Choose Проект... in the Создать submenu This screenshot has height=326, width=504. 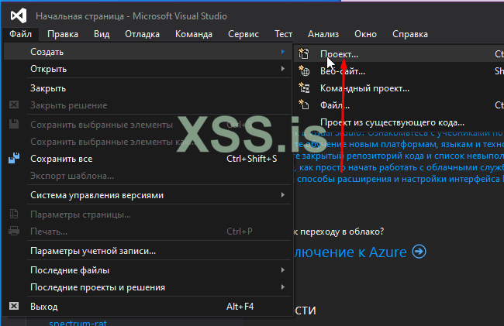tap(399, 54)
